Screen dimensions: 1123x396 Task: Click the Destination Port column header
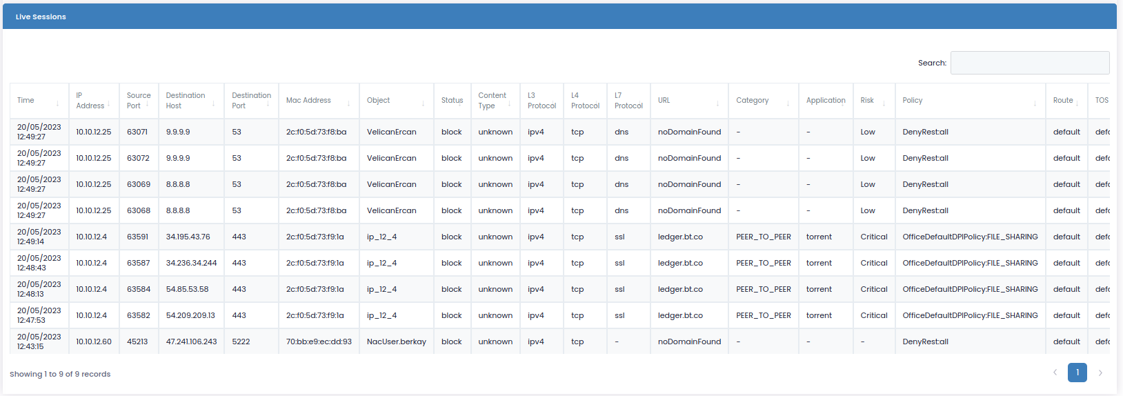(x=251, y=101)
